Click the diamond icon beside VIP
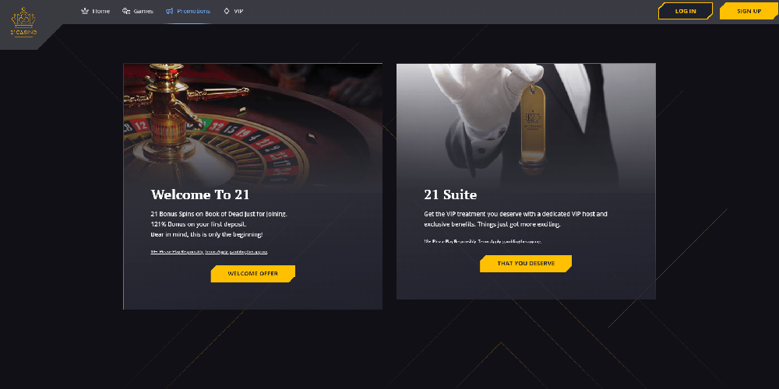The height and width of the screenshot is (389, 779). pyautogui.click(x=227, y=11)
